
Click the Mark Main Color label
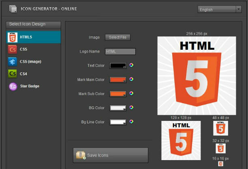click(91, 80)
